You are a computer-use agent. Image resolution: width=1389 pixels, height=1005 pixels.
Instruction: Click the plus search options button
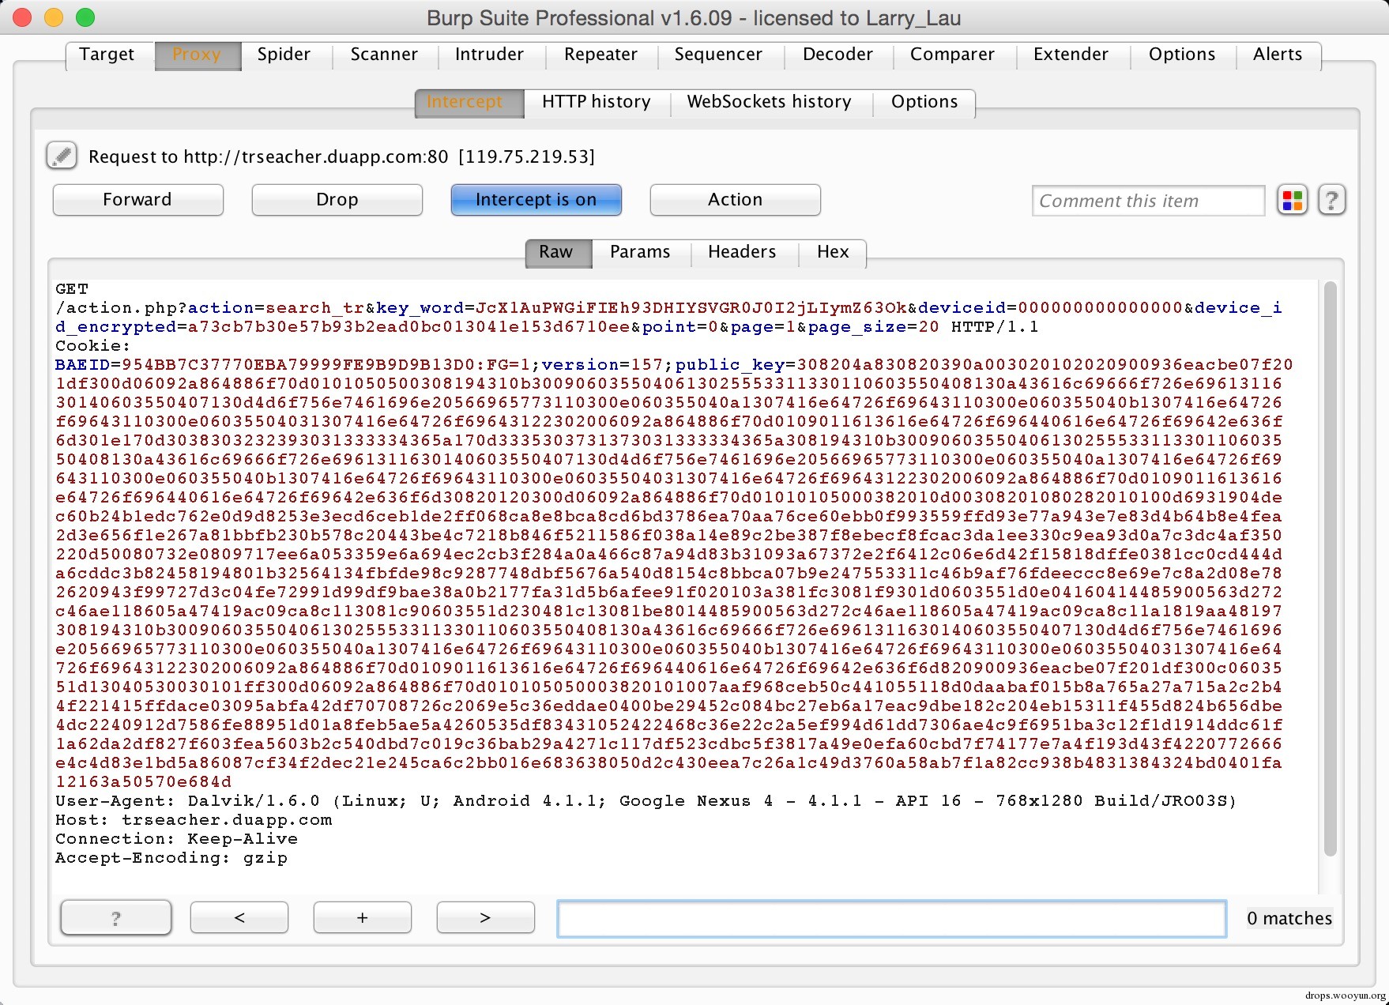363,917
